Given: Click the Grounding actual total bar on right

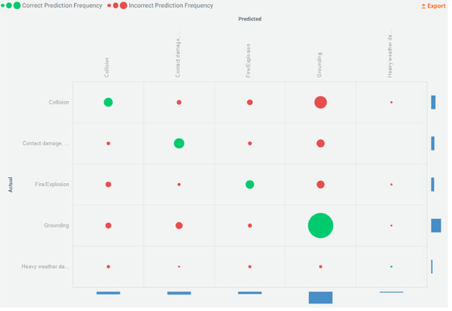Looking at the screenshot, I should tap(436, 225).
